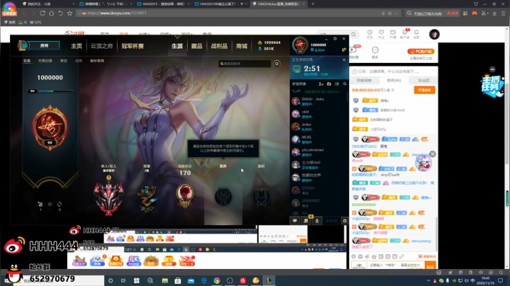Click the 更多 more circle icon
Image resolution: width=510 pixels, height=286 pixels.
click(x=375, y=50)
